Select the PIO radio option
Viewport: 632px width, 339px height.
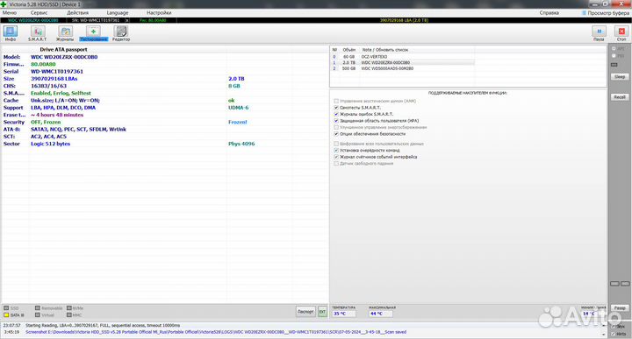pyautogui.click(x=614, y=55)
